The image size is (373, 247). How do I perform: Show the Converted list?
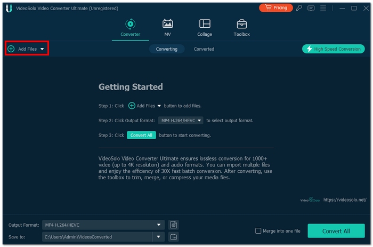click(204, 49)
